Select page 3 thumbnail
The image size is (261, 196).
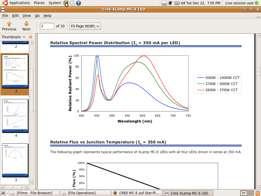[15, 71]
